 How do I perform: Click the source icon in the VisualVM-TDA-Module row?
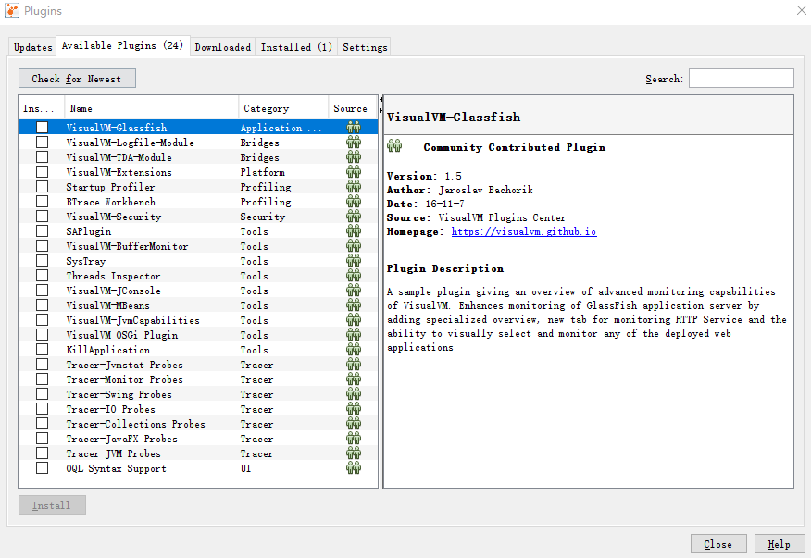[x=354, y=156]
